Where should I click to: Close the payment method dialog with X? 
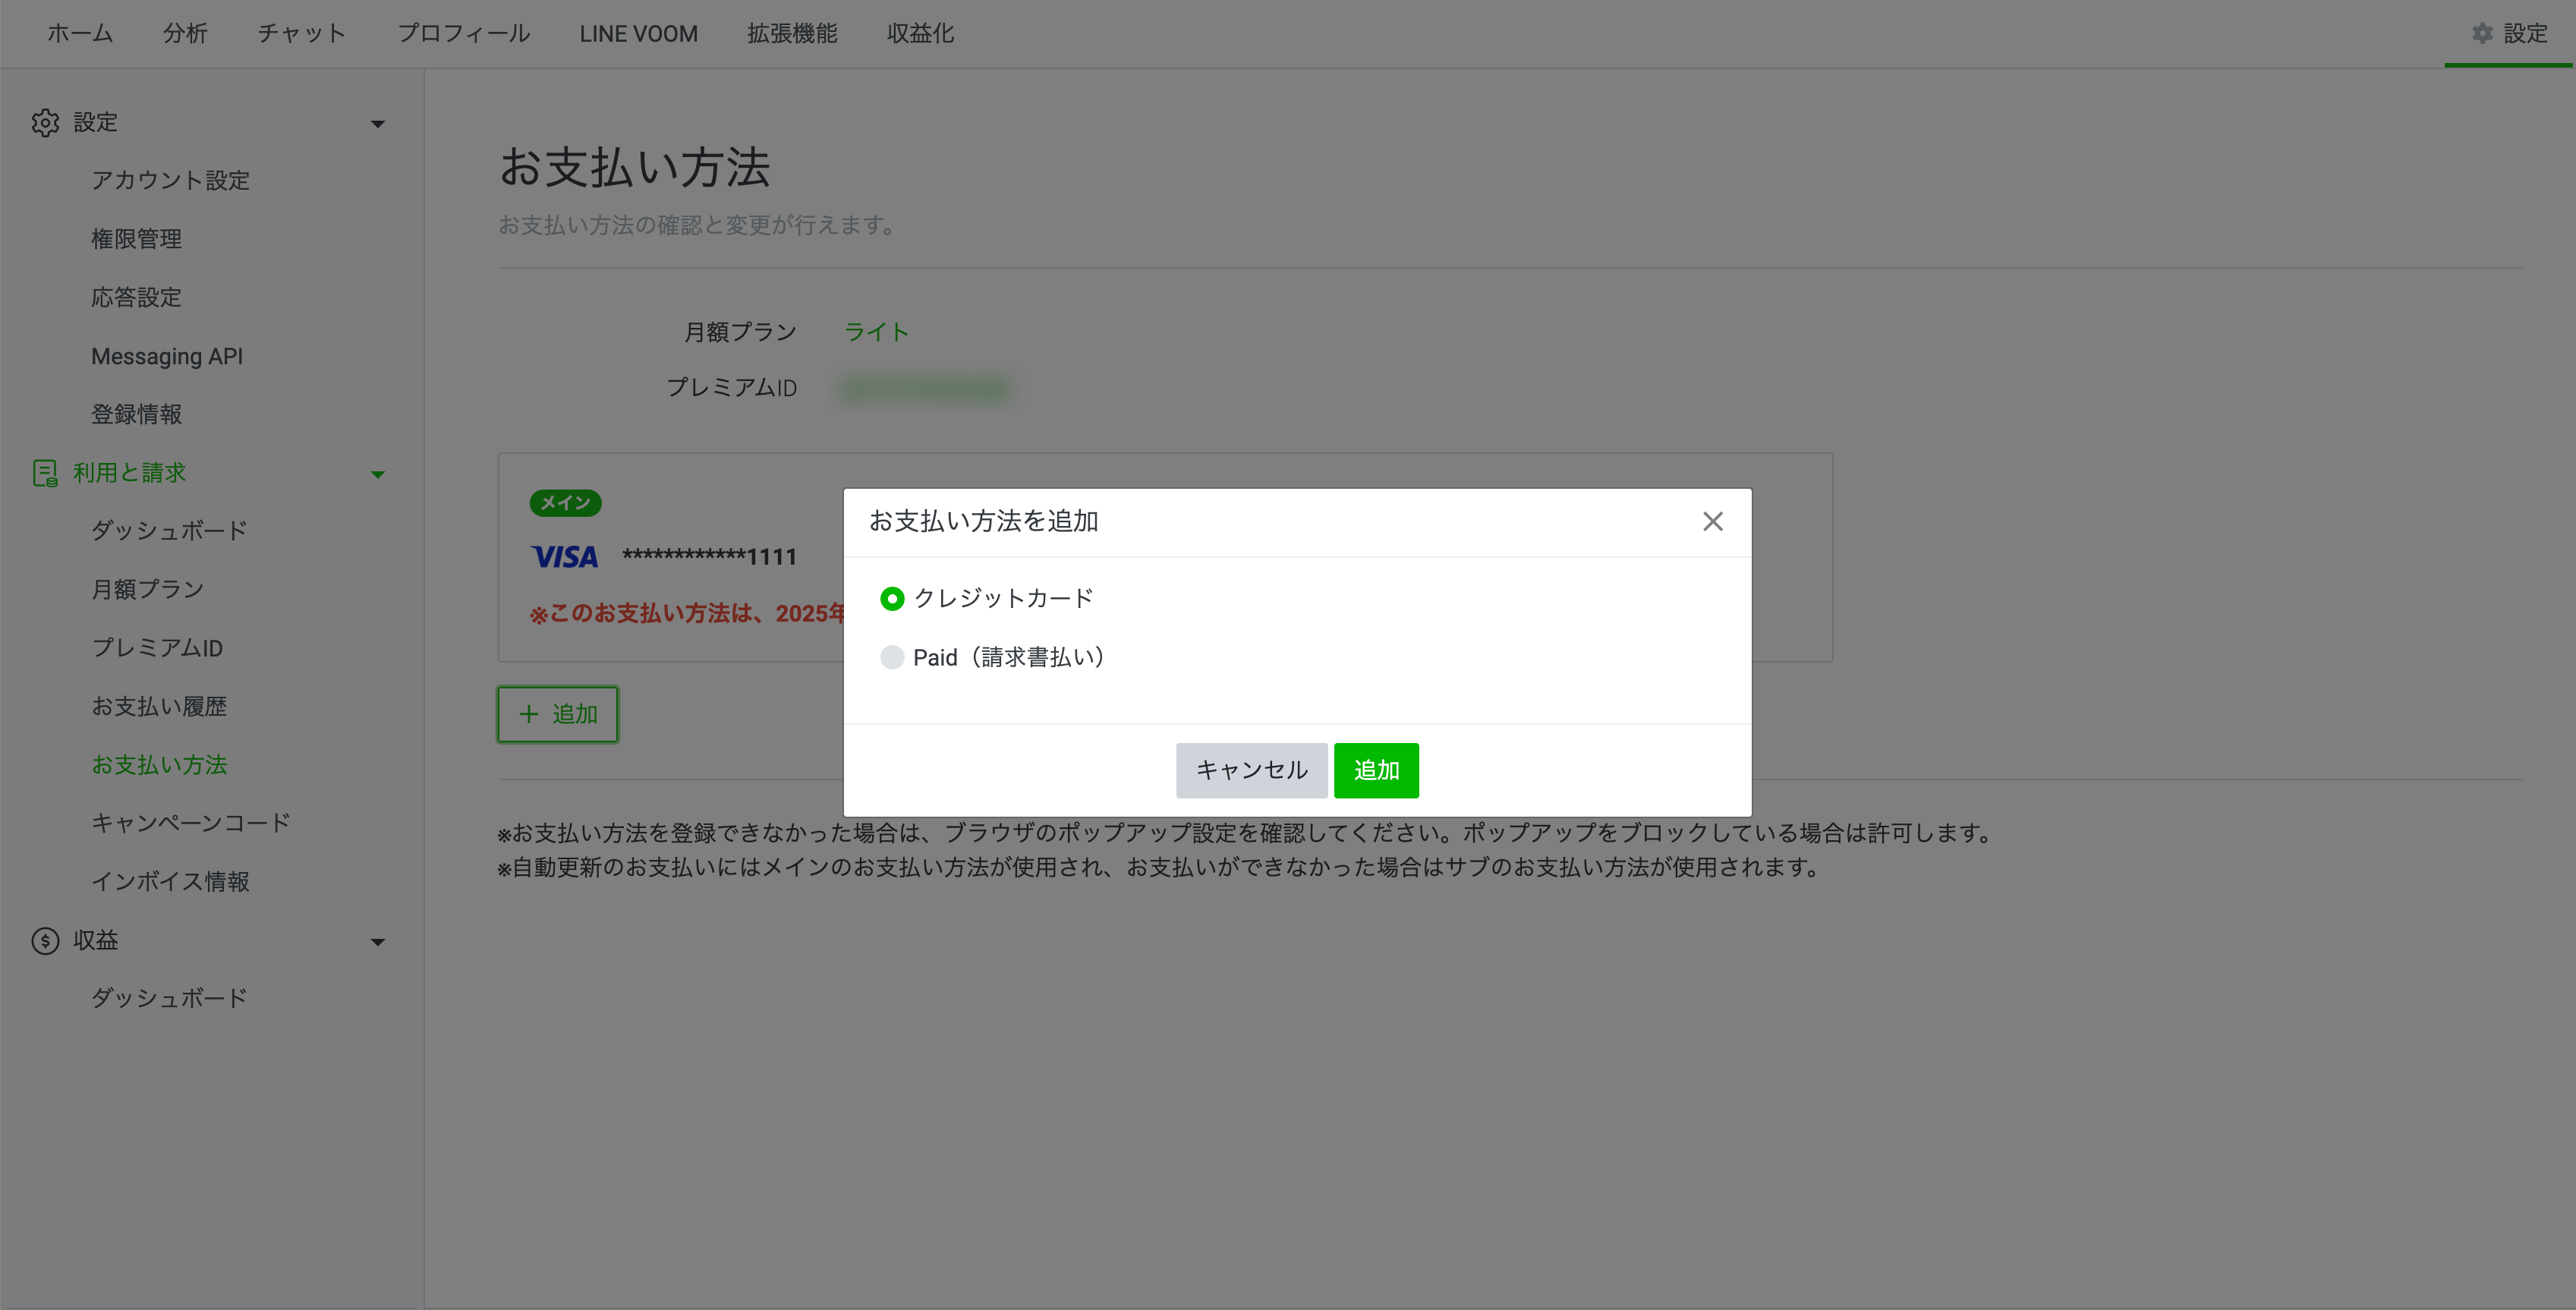pos(1712,521)
